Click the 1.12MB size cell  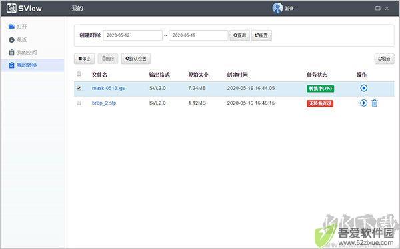tap(197, 103)
